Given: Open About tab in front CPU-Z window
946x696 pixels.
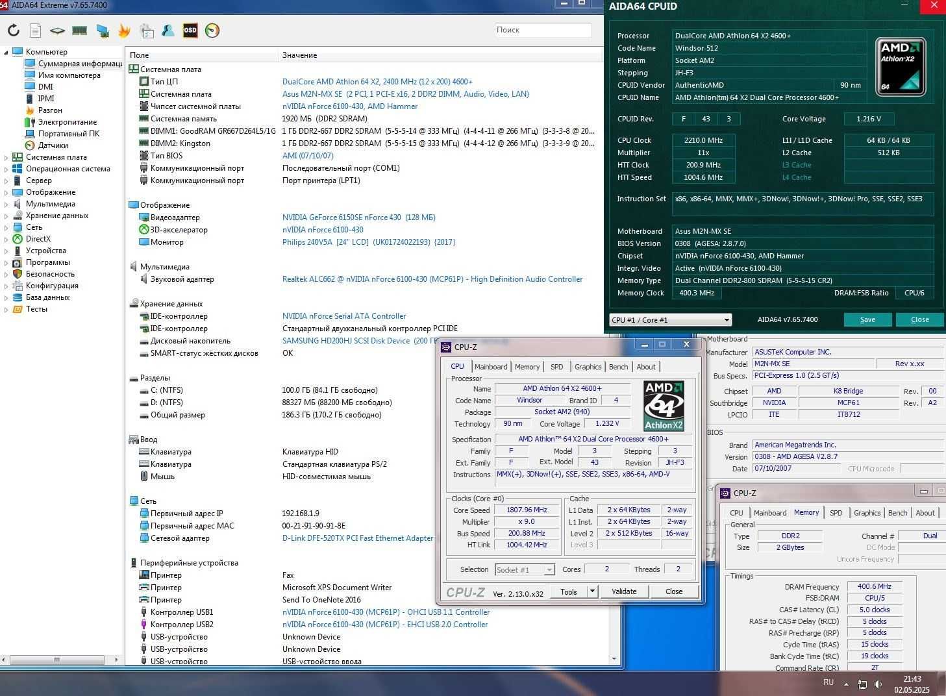Looking at the screenshot, I should (645, 367).
